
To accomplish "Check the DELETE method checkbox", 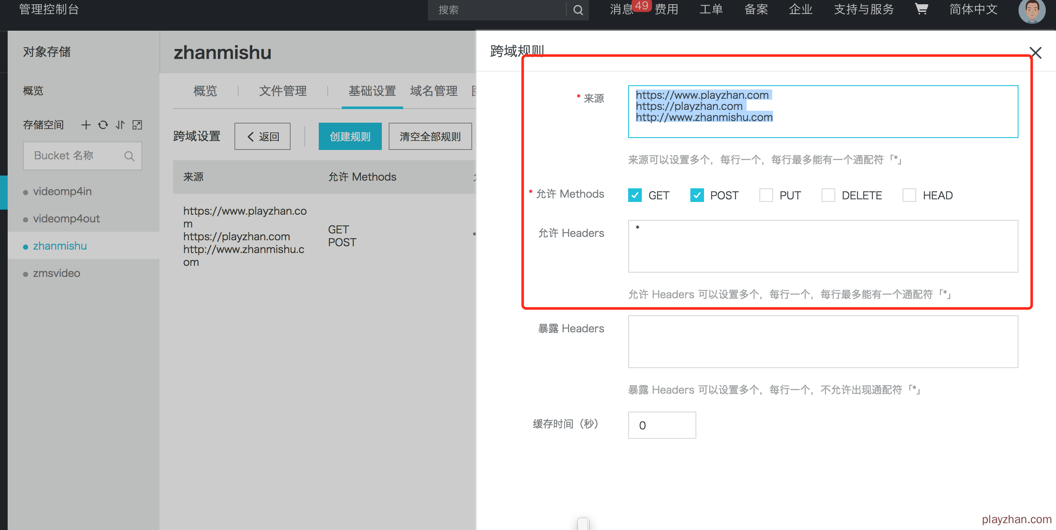I will click(x=828, y=195).
